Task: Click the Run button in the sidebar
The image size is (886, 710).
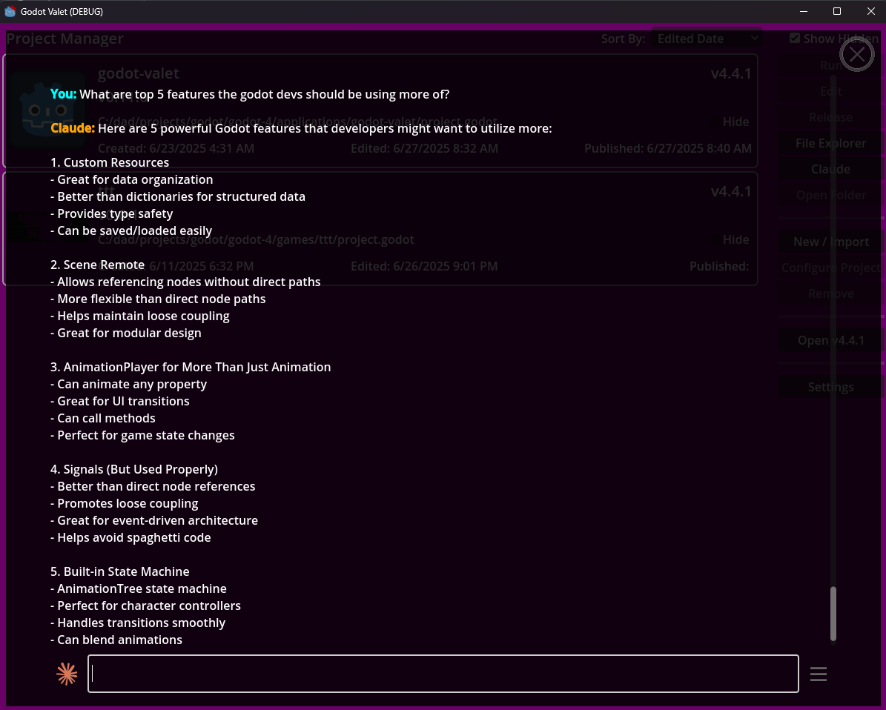Action: 830,65
